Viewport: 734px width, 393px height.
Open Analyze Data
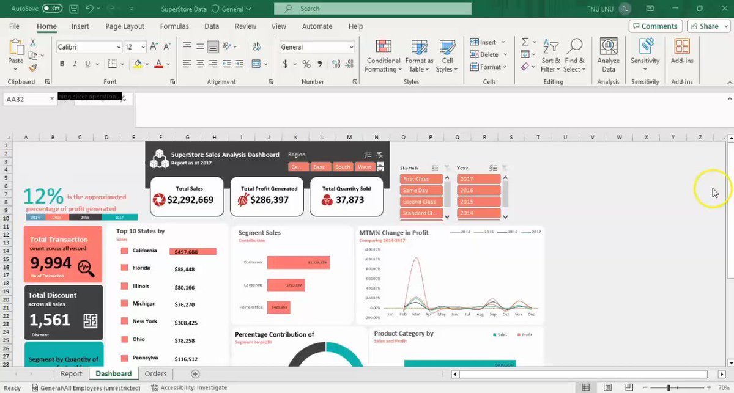click(x=608, y=55)
